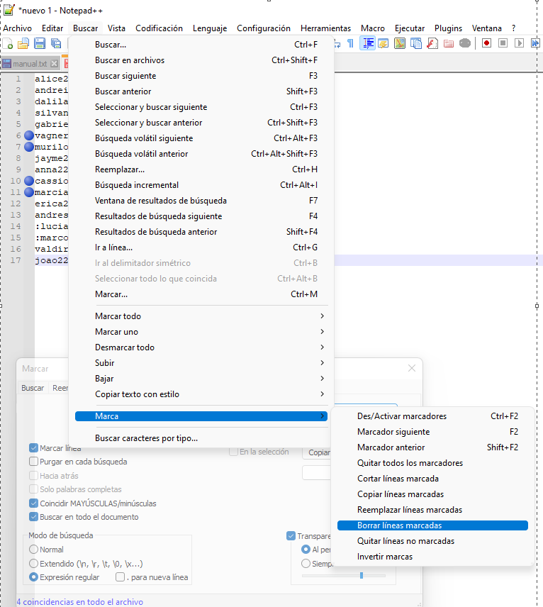The image size is (543, 607).
Task: Choose Borrar líneas marcadas
Action: pos(432,525)
